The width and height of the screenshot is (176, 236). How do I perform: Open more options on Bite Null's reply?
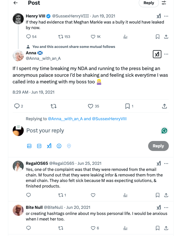click(166, 207)
